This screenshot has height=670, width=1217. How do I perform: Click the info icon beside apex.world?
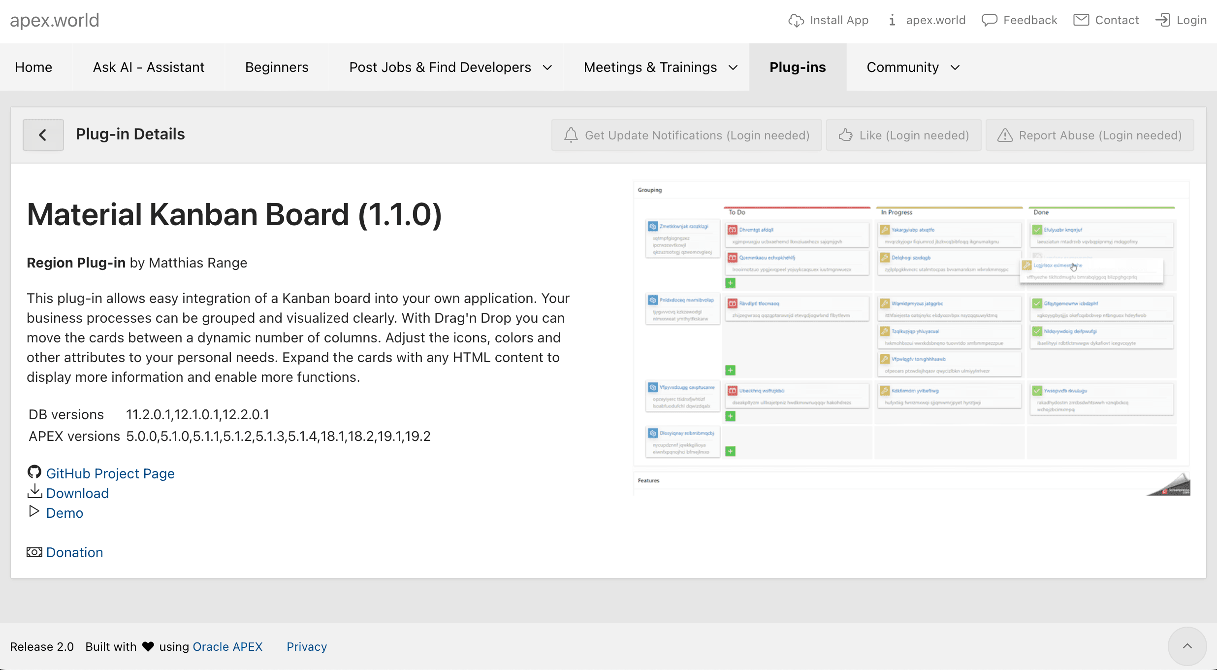892,20
